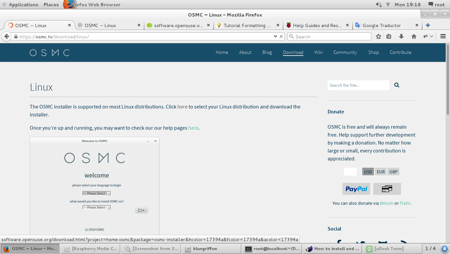Open the Bitcoin donation link

click(386, 203)
